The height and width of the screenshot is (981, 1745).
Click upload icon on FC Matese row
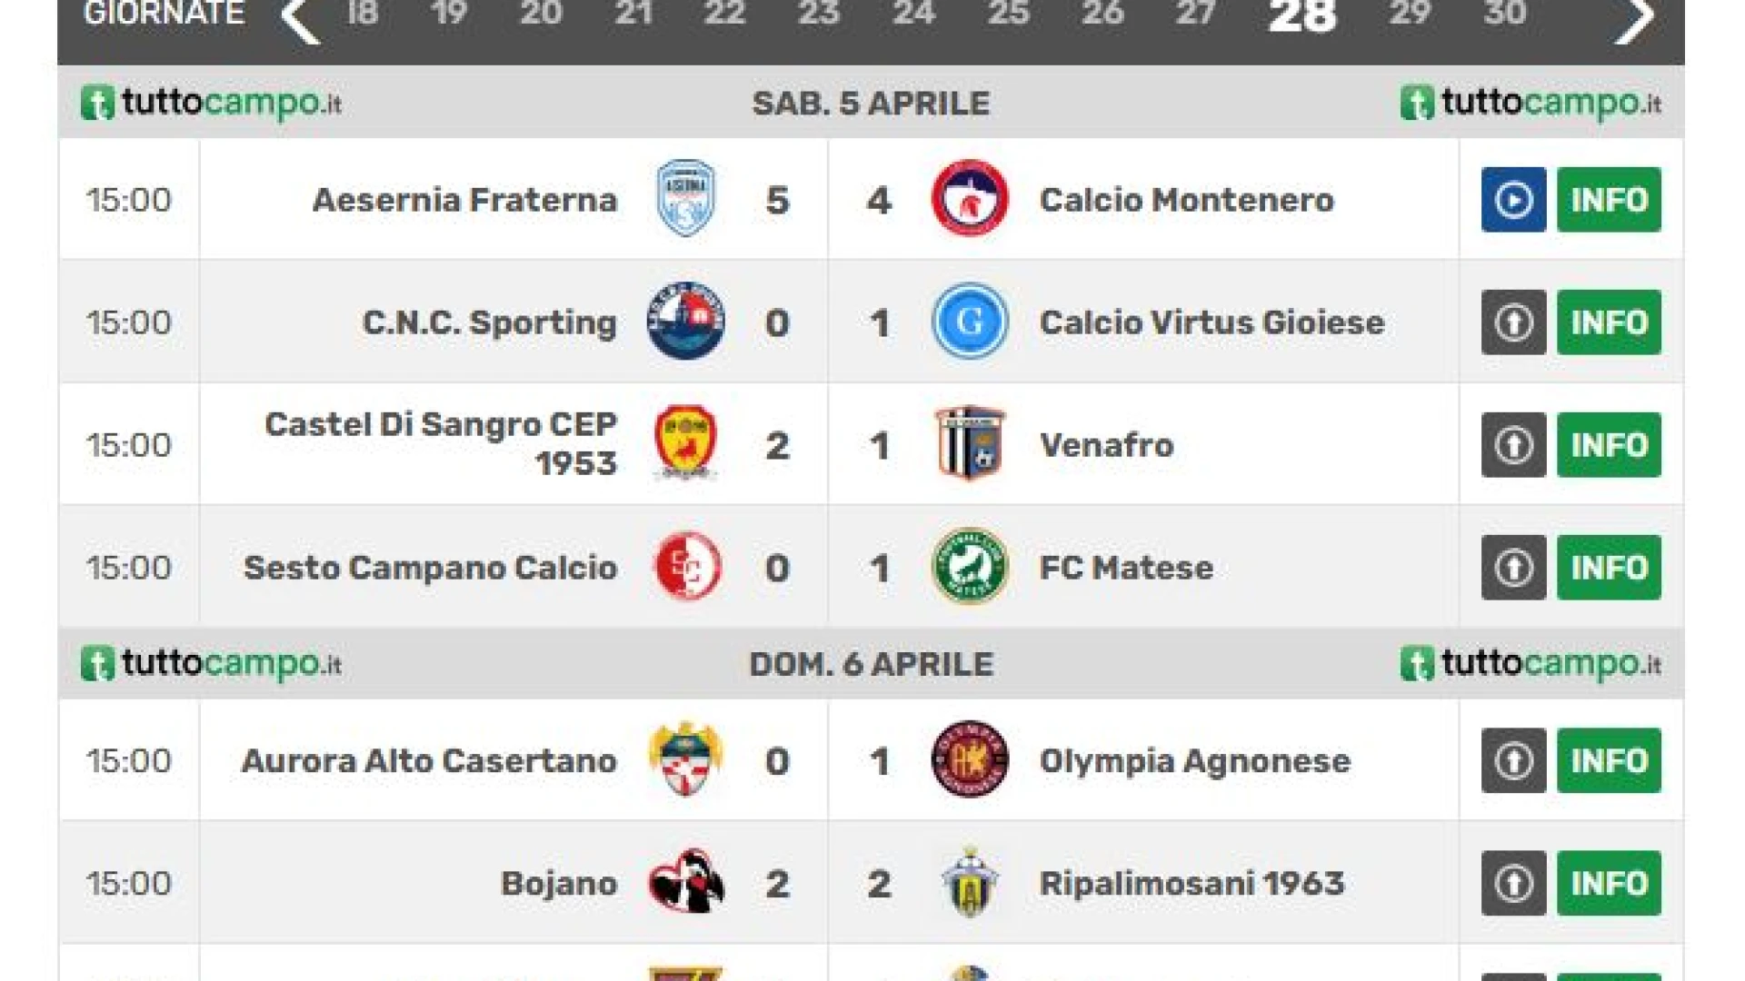click(1513, 568)
